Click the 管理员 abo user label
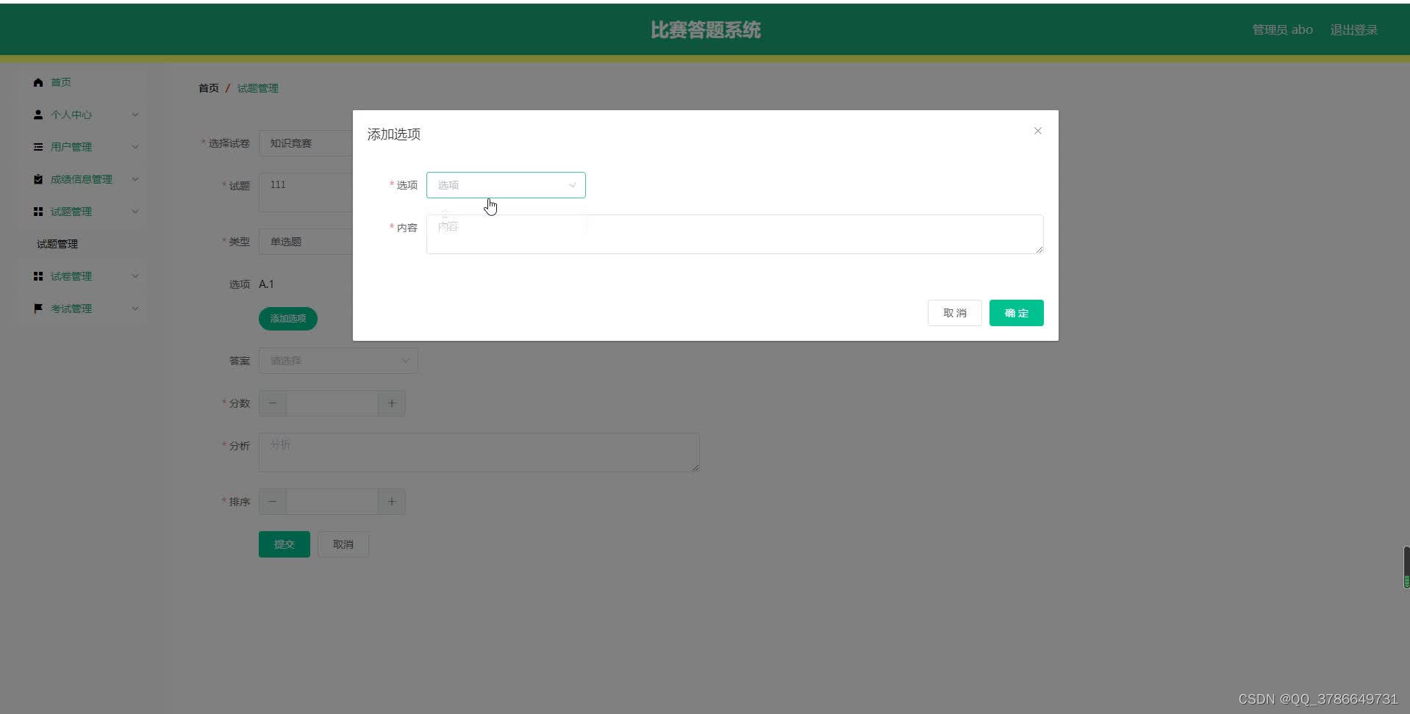Image resolution: width=1410 pixels, height=714 pixels. coord(1283,30)
